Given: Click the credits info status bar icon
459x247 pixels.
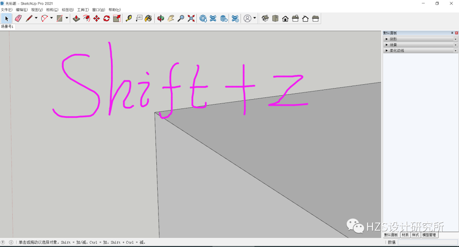Looking at the screenshot, I should click(11, 242).
